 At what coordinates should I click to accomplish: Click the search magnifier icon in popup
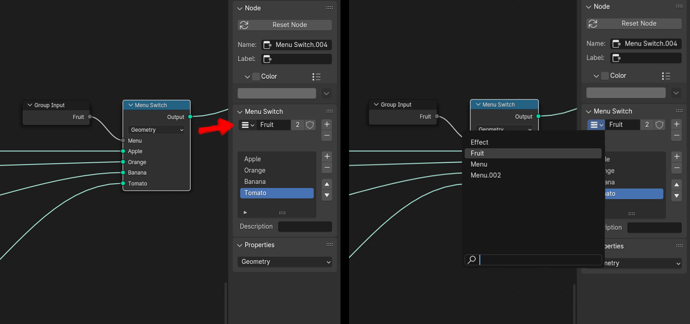pyautogui.click(x=472, y=260)
